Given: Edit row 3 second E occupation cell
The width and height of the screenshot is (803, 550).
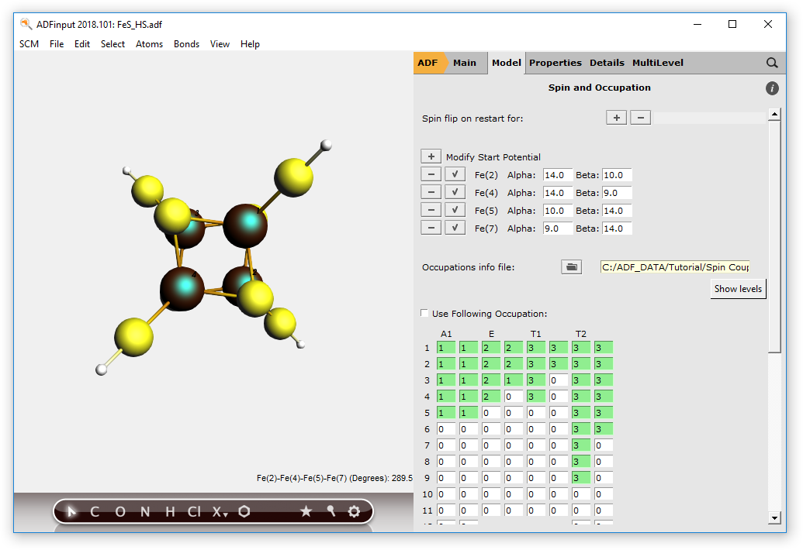Looking at the screenshot, I should 514,380.
